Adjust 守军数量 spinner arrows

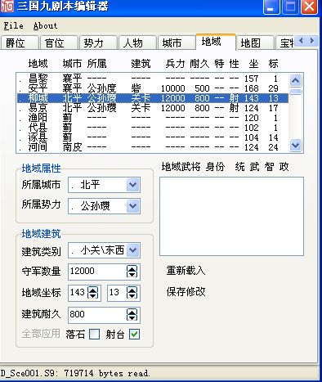(x=132, y=272)
